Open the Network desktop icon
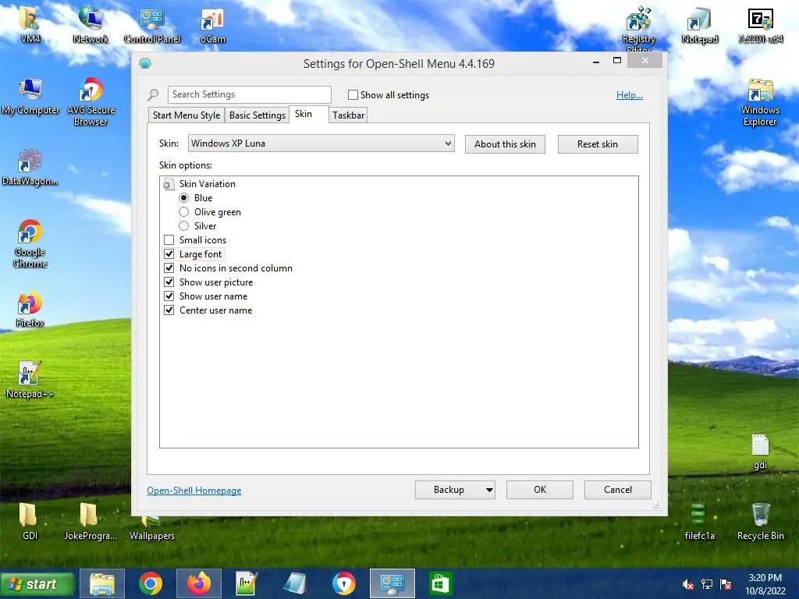This screenshot has width=799, height=599. click(x=91, y=24)
